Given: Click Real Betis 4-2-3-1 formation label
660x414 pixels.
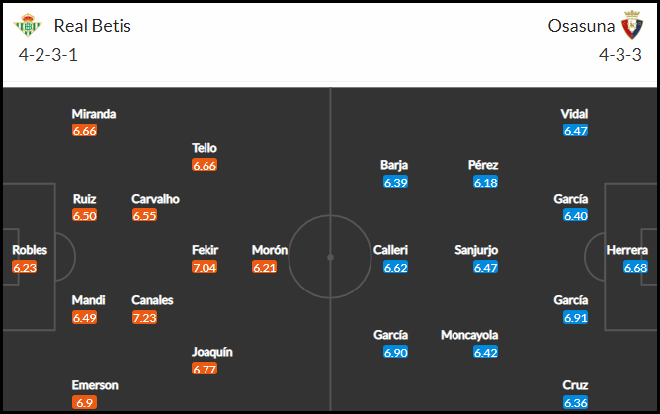Looking at the screenshot, I should coord(48,55).
